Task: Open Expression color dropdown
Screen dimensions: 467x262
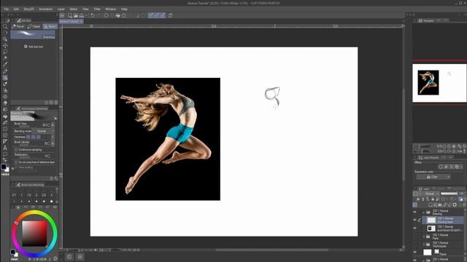Action: click(433, 177)
